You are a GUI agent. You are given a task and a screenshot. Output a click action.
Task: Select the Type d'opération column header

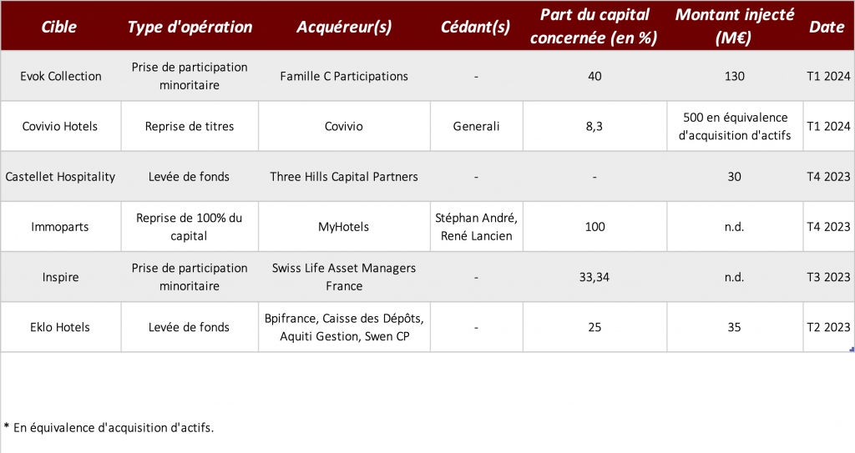point(190,26)
